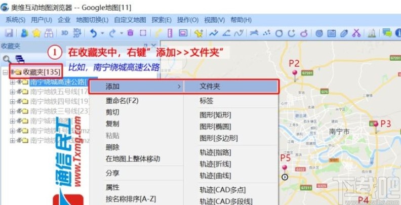Click the yellow star favorites icon
Viewport: 401px width, 205px height.
pos(37,33)
